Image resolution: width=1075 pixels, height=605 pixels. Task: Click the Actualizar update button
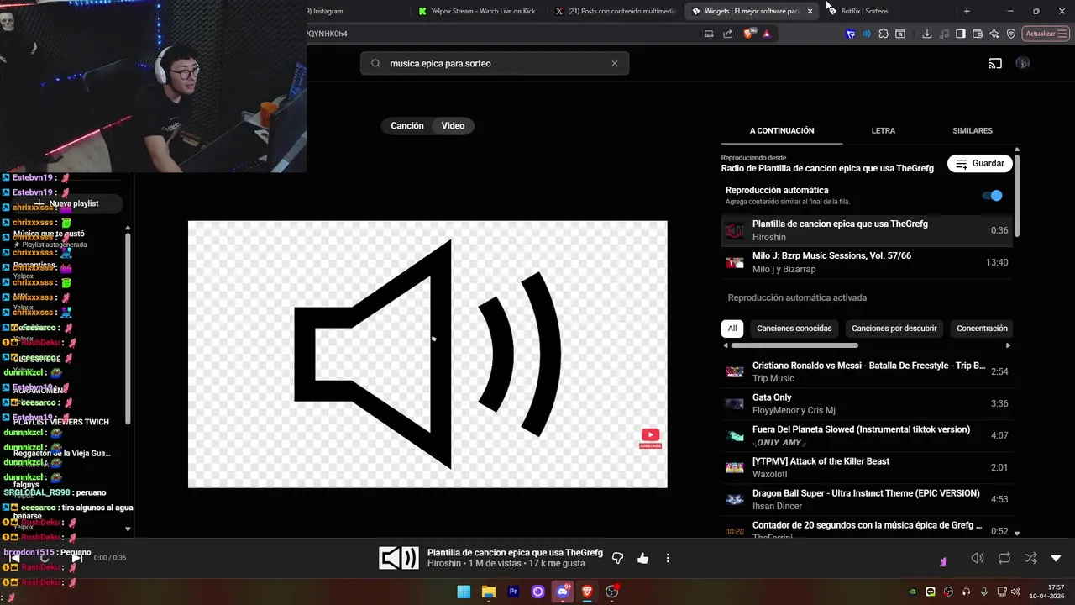click(1046, 34)
